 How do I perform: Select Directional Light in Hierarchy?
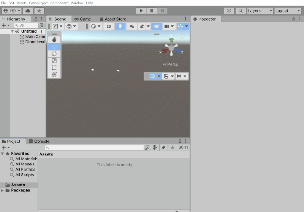tap(33, 42)
